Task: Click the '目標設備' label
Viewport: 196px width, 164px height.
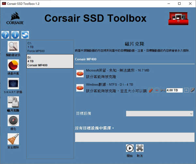Action: point(84,113)
